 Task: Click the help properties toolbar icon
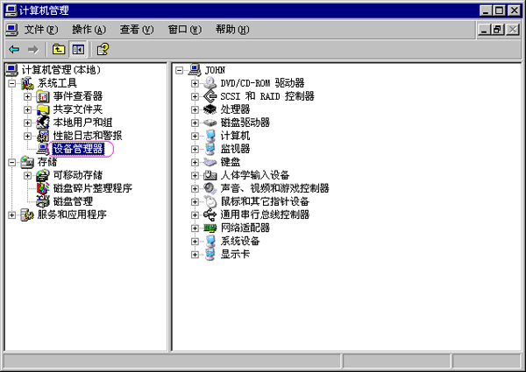(x=103, y=50)
